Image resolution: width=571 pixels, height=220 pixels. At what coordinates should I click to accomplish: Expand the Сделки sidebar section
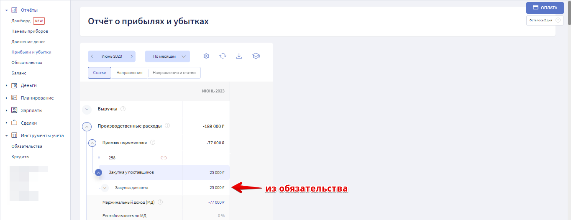[x=7, y=123]
